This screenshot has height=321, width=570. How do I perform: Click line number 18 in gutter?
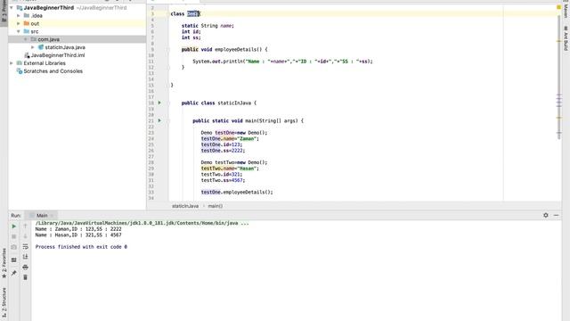[151, 103]
